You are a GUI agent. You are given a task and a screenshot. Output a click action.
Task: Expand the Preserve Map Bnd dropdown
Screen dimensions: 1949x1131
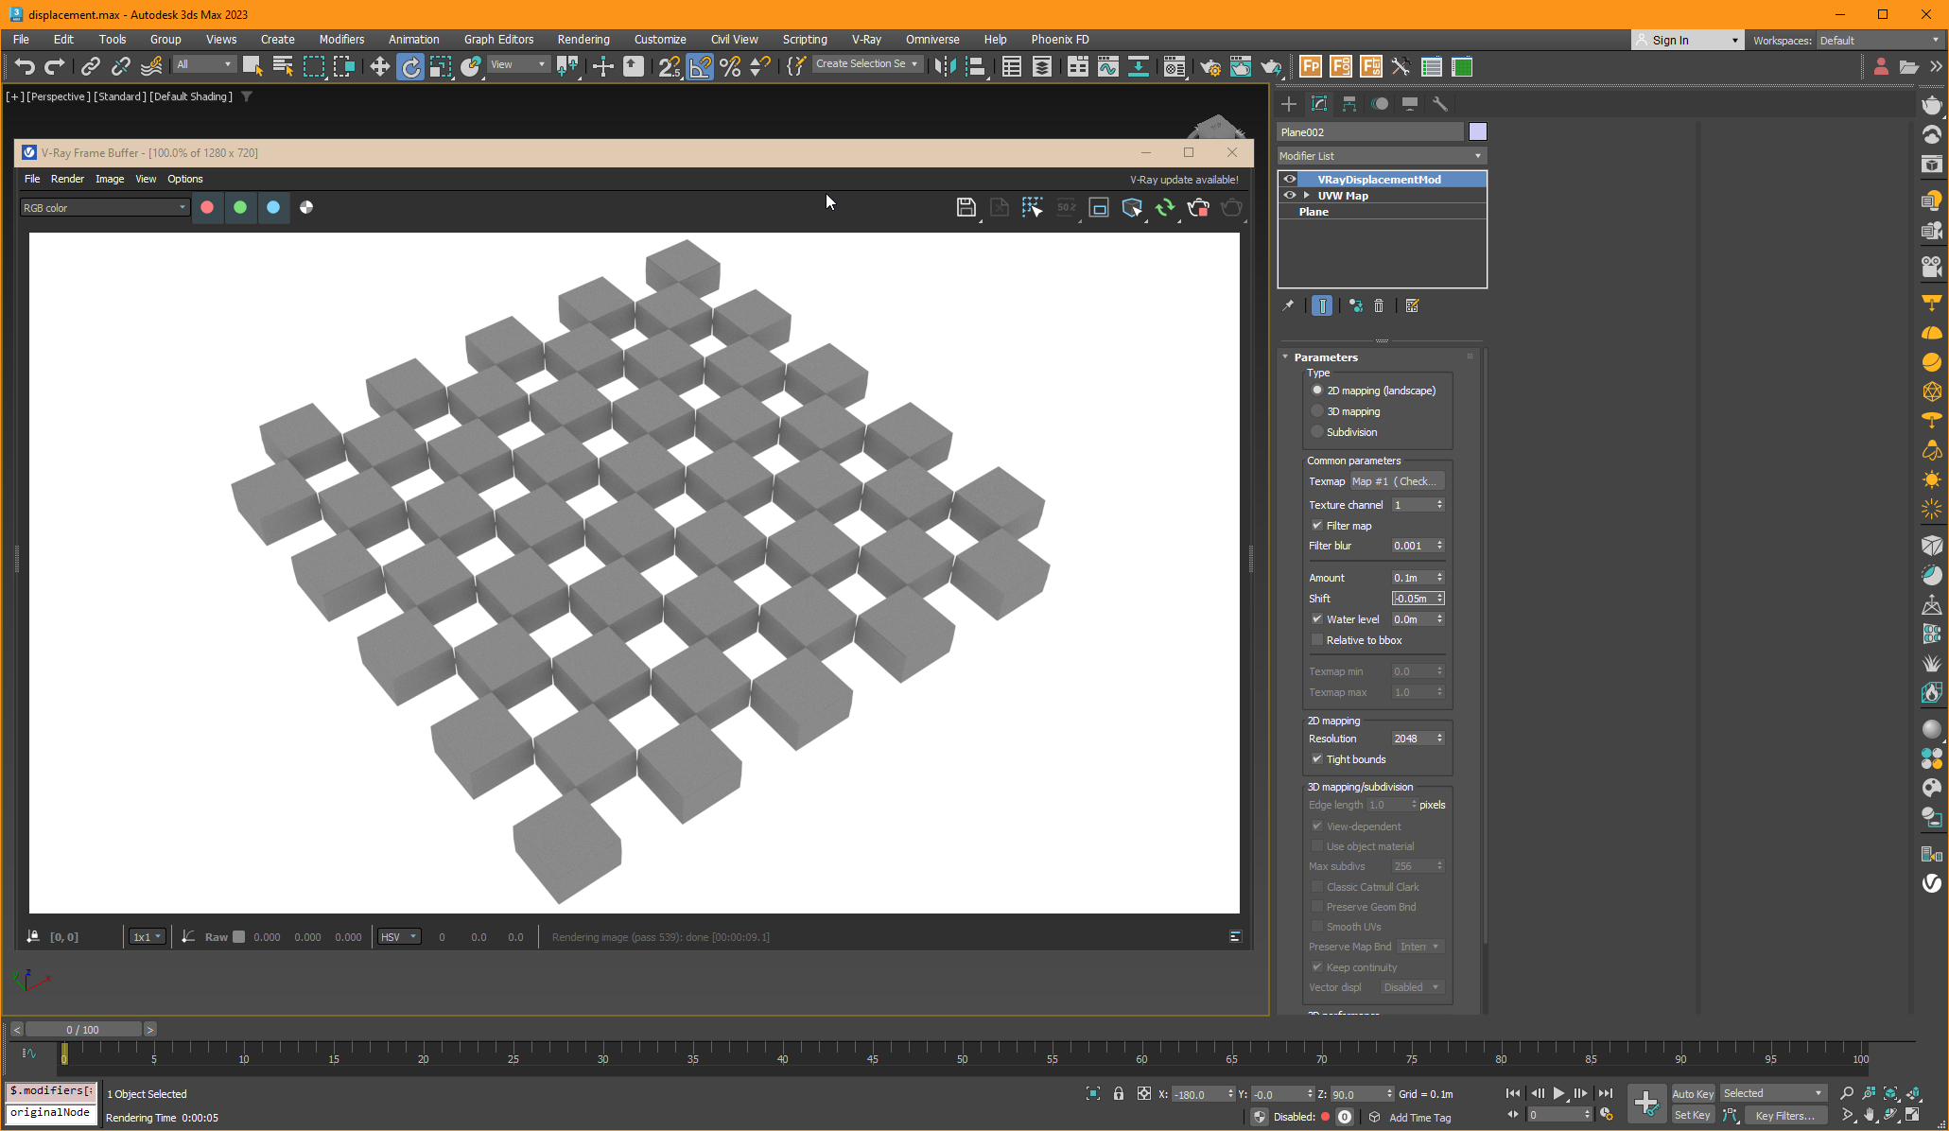coord(1435,947)
